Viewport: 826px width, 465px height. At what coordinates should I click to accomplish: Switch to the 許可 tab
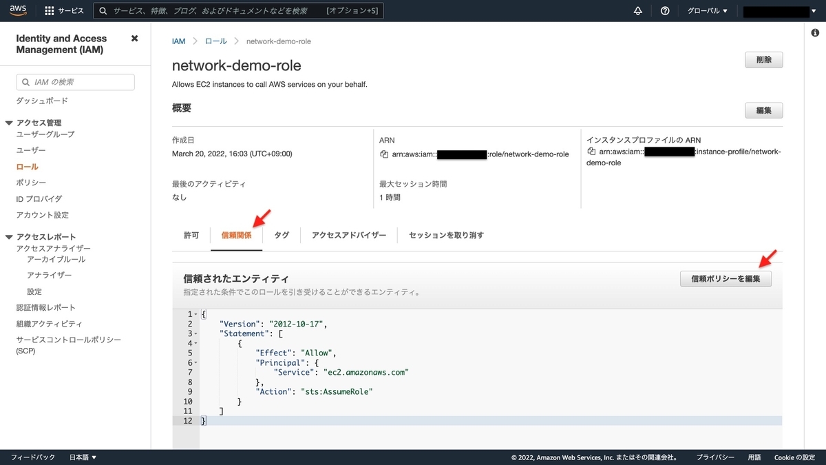pos(191,235)
